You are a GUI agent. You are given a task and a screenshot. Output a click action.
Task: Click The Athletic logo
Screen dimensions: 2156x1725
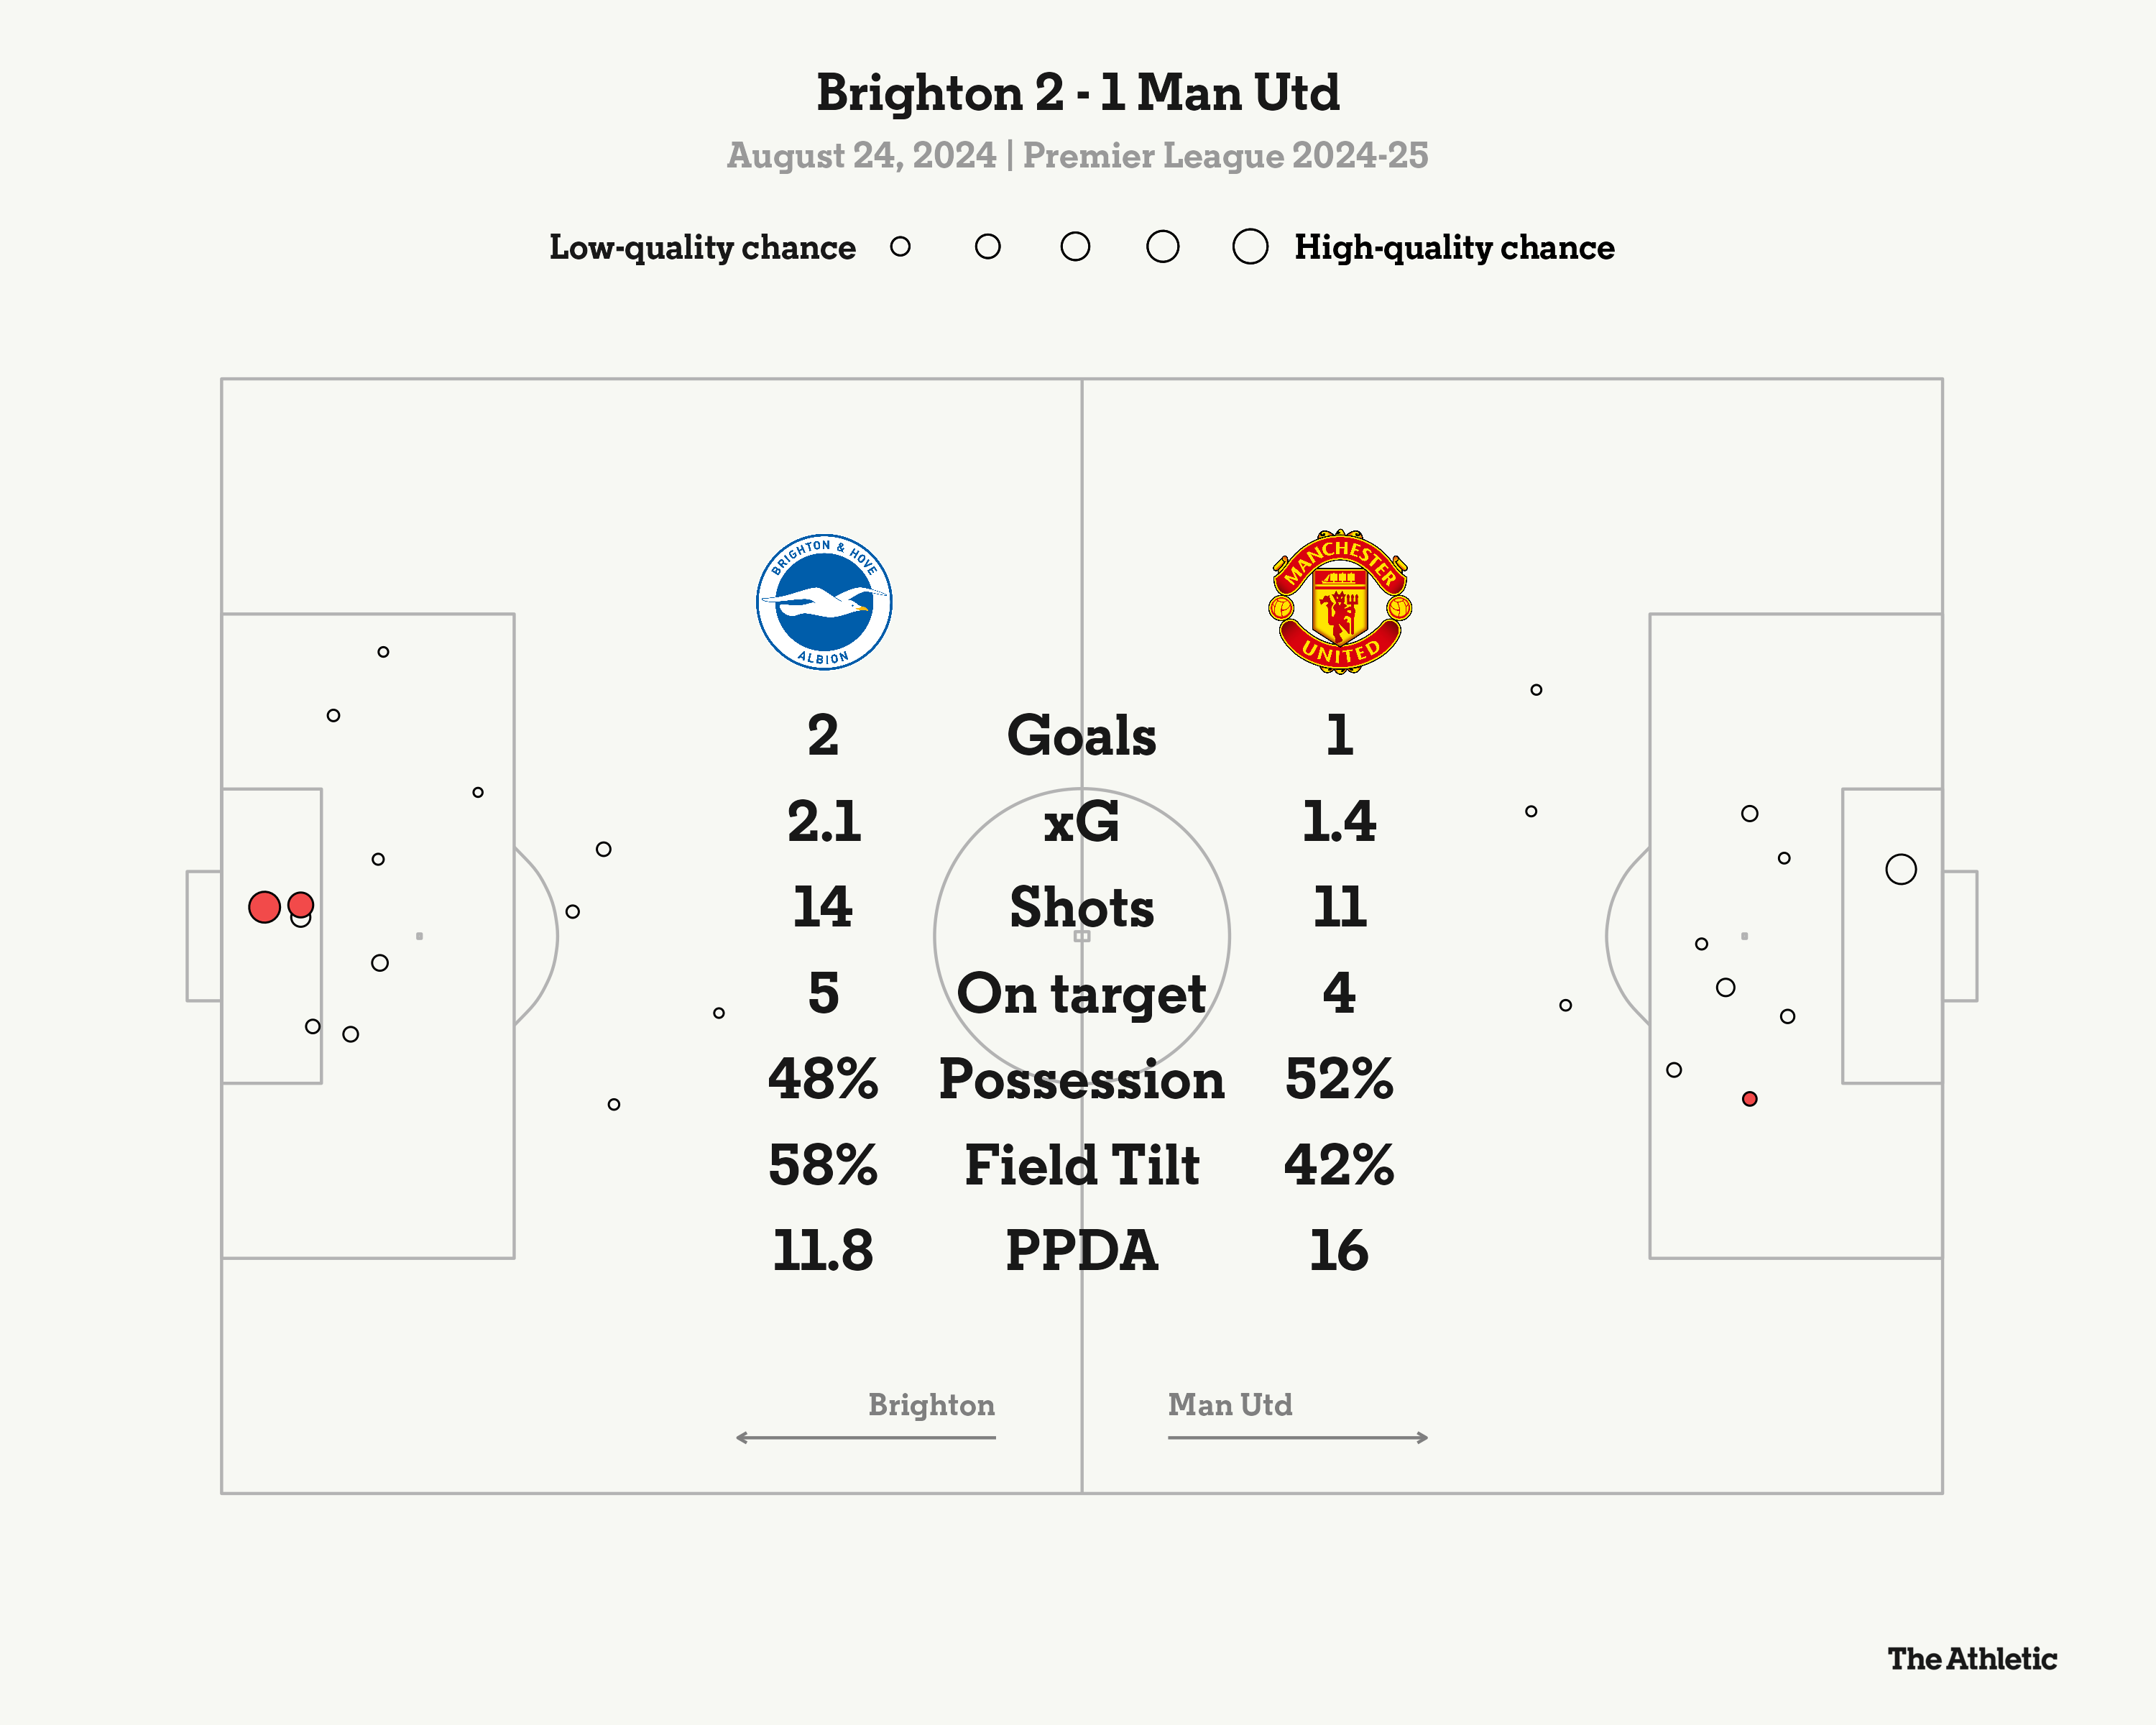click(x=1972, y=1659)
